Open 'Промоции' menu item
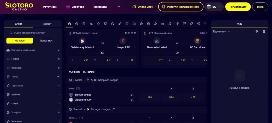The width and height of the screenshot is (272, 123). point(100,7)
